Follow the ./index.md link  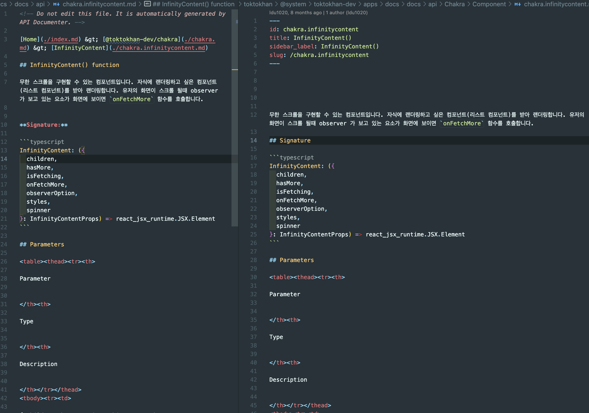click(61, 39)
